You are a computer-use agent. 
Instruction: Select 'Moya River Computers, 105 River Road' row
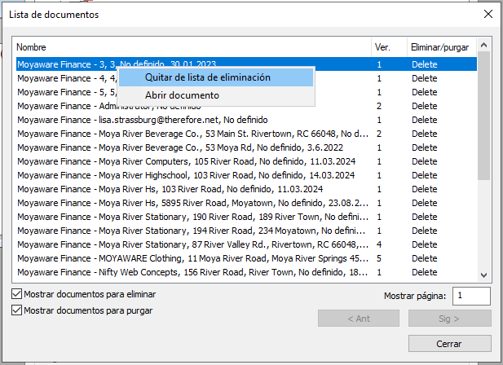246,161
